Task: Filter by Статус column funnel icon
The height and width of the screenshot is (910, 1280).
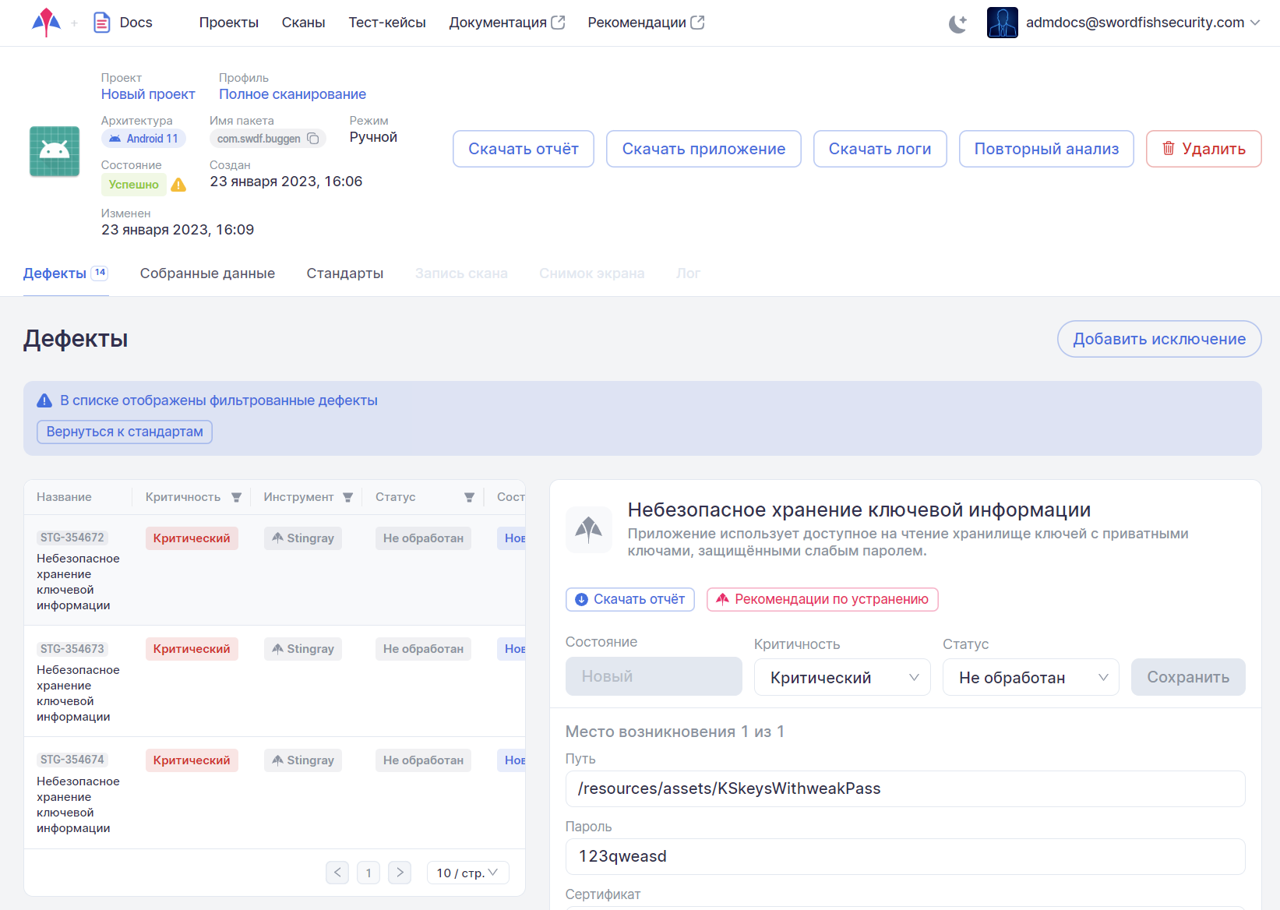Action: tap(469, 497)
